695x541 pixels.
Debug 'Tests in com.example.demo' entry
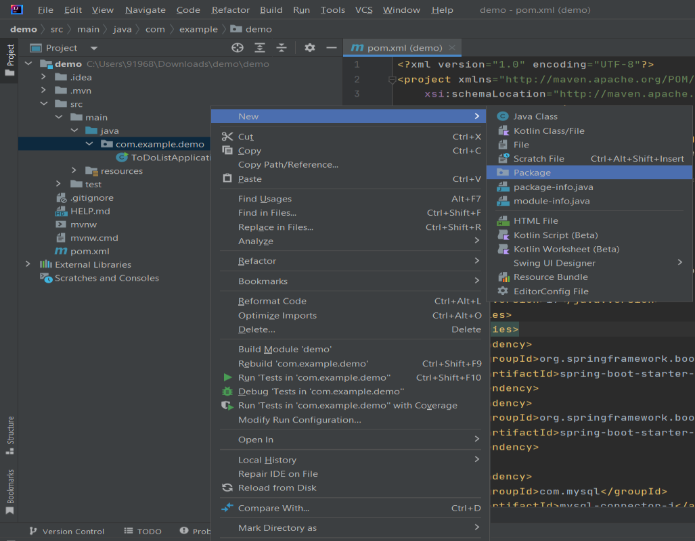350,392
